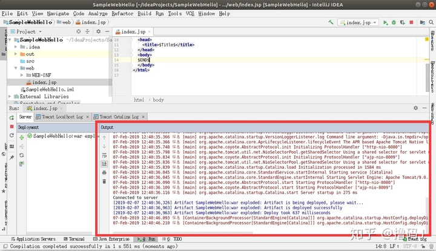Collapse all in the Project panel header
Screen dimensions: 436x251
87,31
